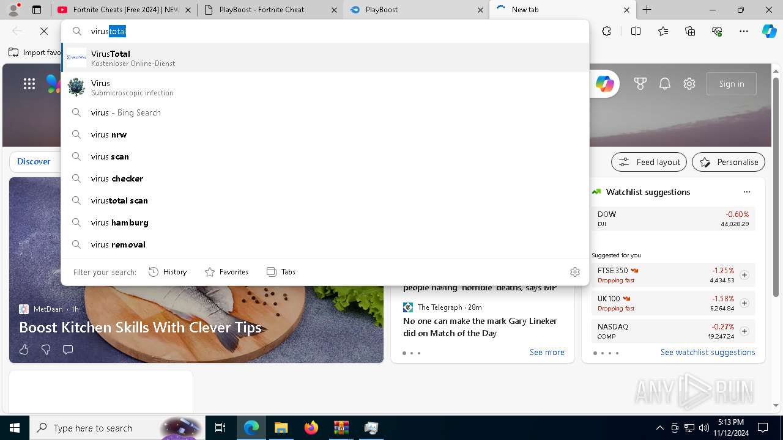Click Import favorites bookmark item

[35, 53]
